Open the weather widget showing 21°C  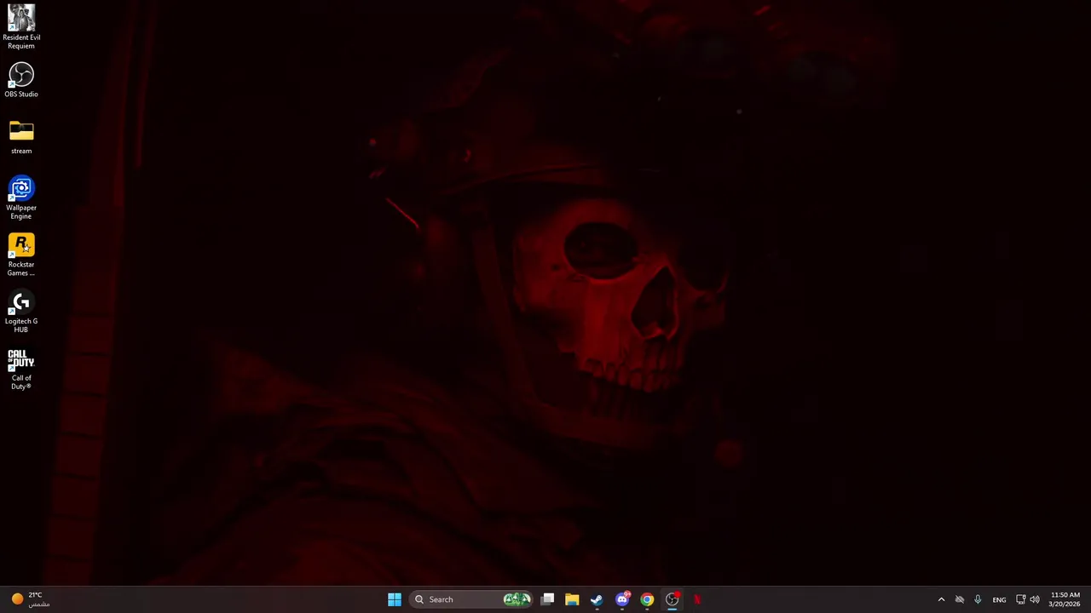31,599
